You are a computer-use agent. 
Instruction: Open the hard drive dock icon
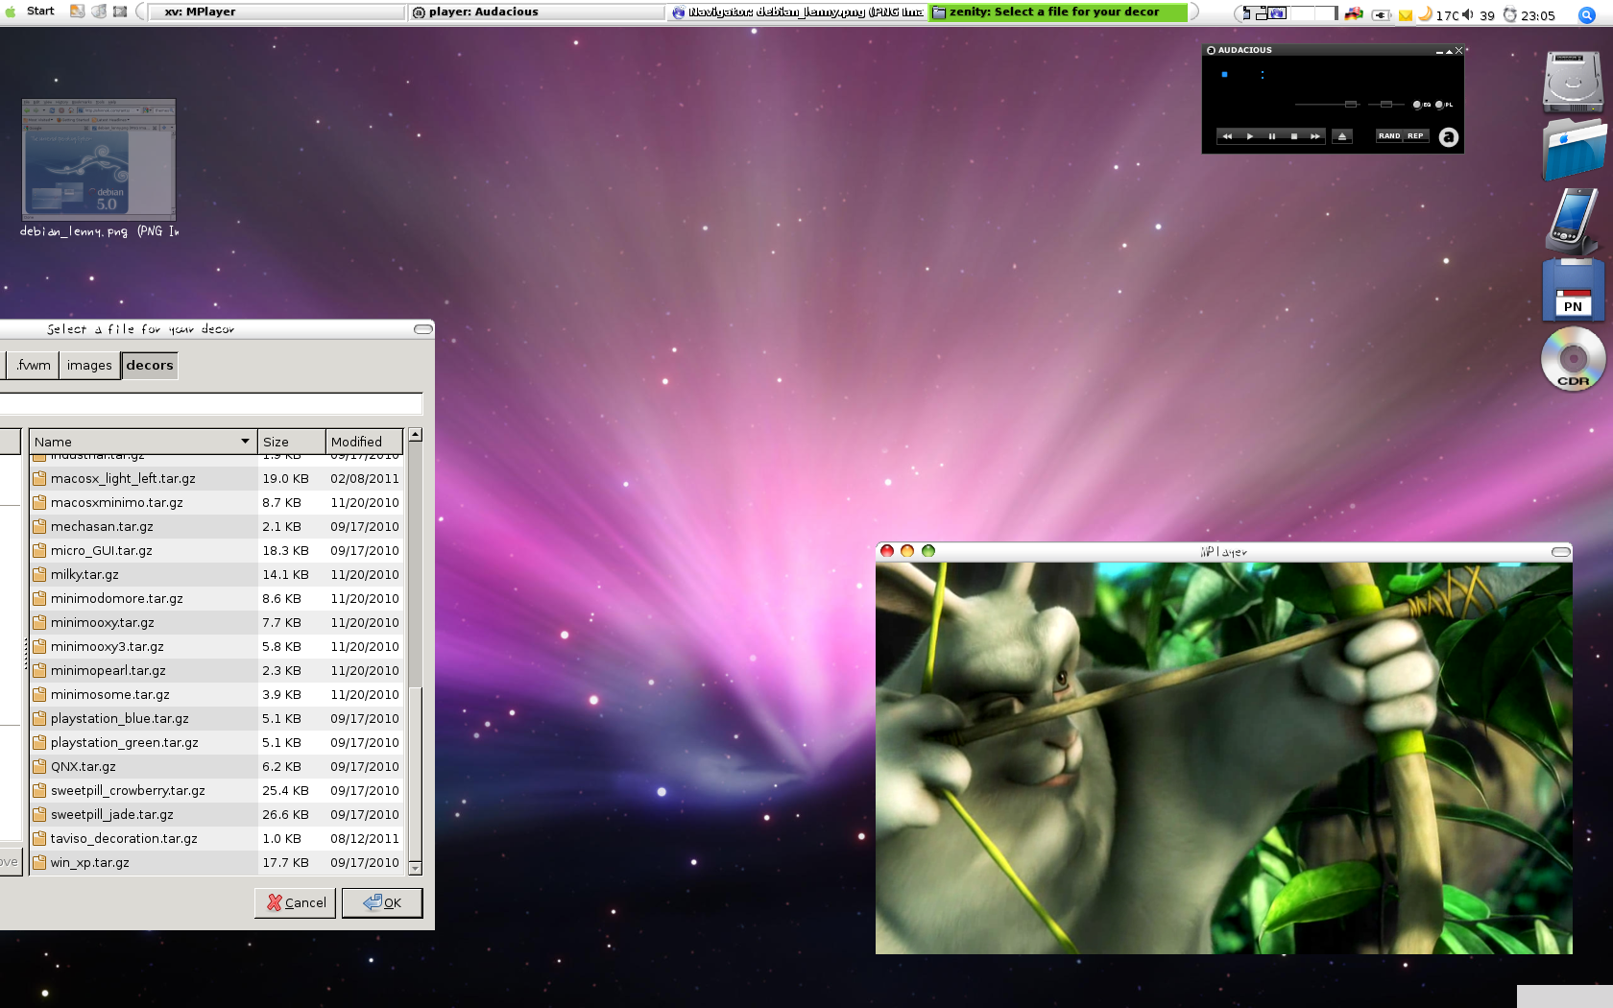[x=1573, y=83]
